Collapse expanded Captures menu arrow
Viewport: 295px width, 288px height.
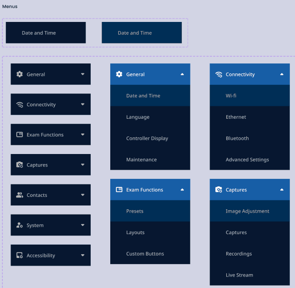282,190
